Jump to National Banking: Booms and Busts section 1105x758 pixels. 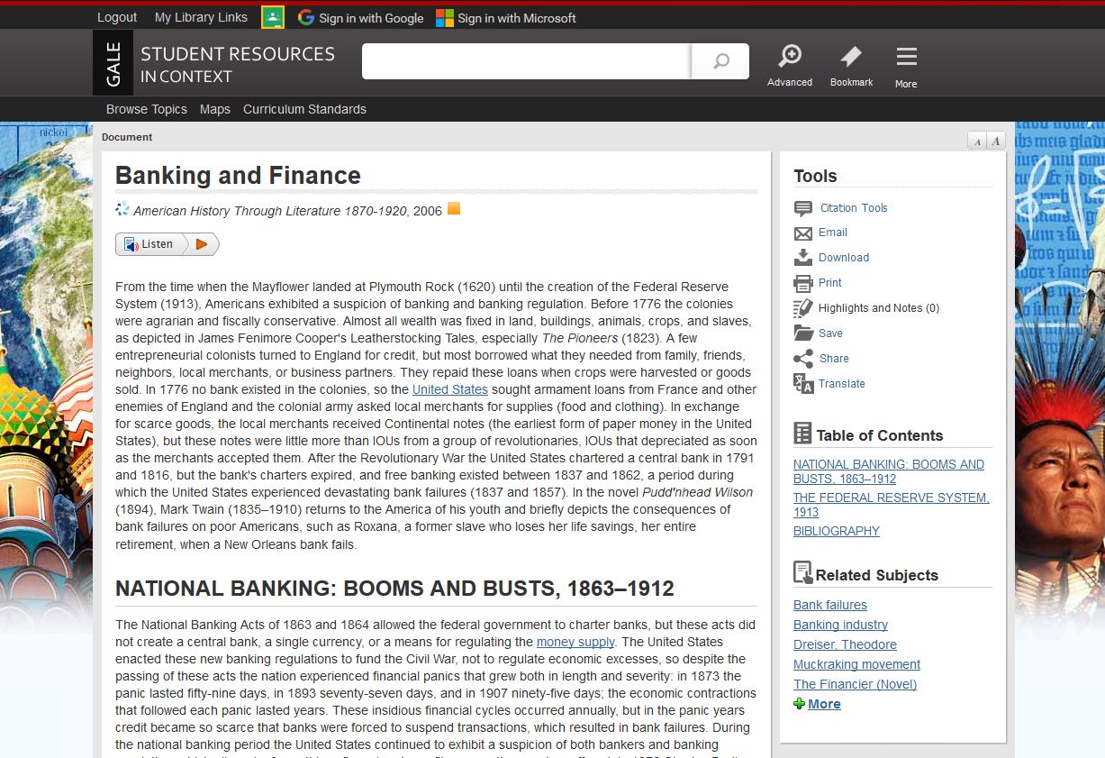click(889, 471)
